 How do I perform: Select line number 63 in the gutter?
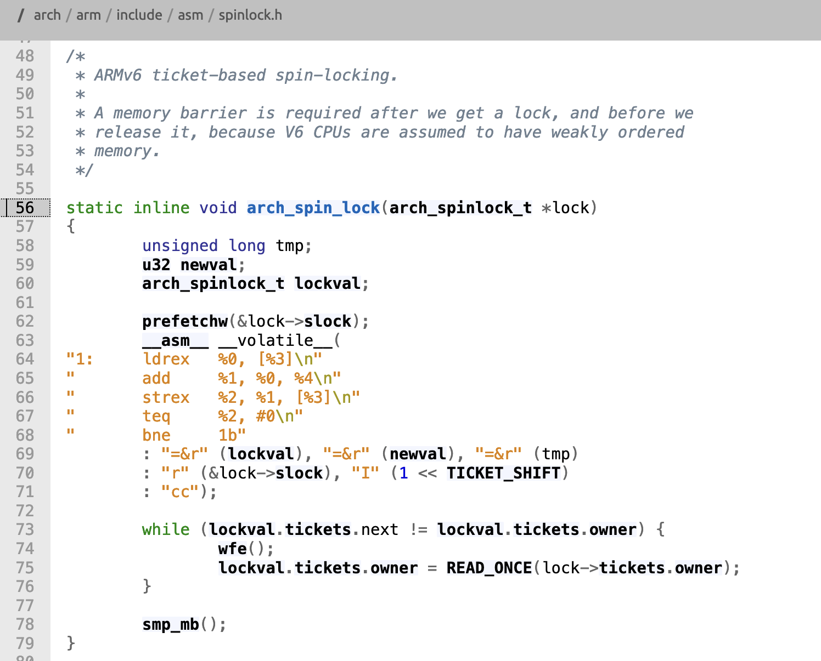tap(25, 340)
